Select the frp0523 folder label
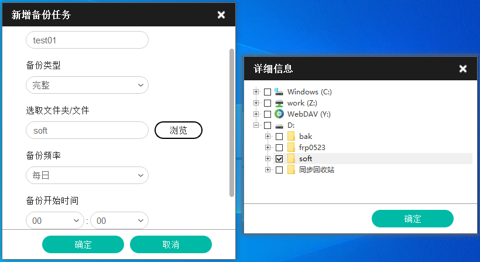This screenshot has height=262, width=480. point(312,147)
